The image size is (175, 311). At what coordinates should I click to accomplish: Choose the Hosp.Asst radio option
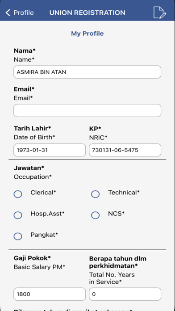click(x=18, y=215)
